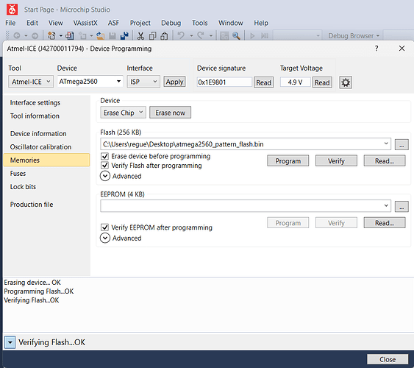This screenshot has width=414, height=368.
Task: Open the ATmega2560 Device dropdown
Action: tap(90, 82)
